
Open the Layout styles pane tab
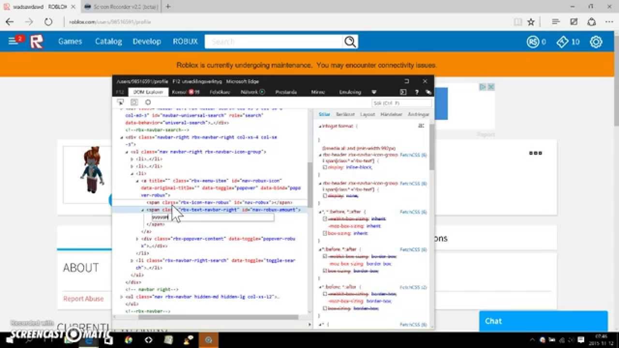click(368, 115)
